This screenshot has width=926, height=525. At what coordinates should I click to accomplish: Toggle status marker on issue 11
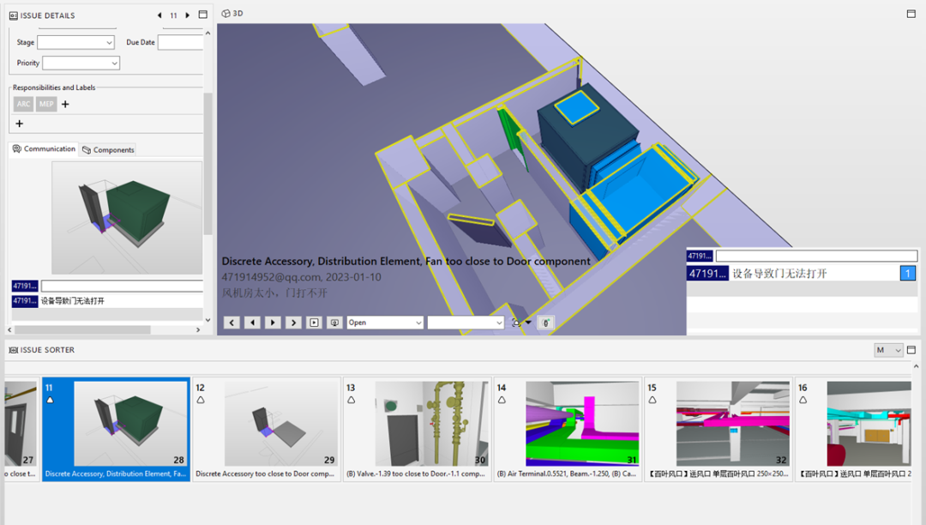tap(51, 401)
